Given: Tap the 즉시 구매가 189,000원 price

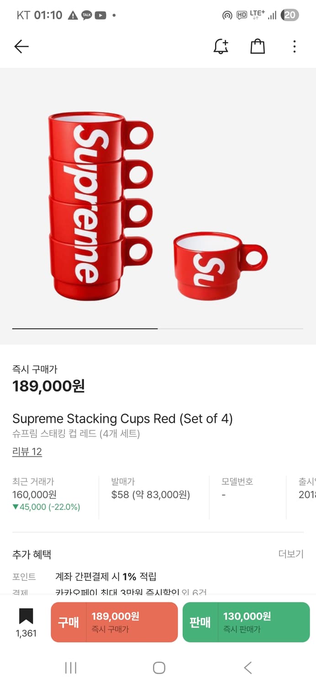Looking at the screenshot, I should (x=48, y=386).
